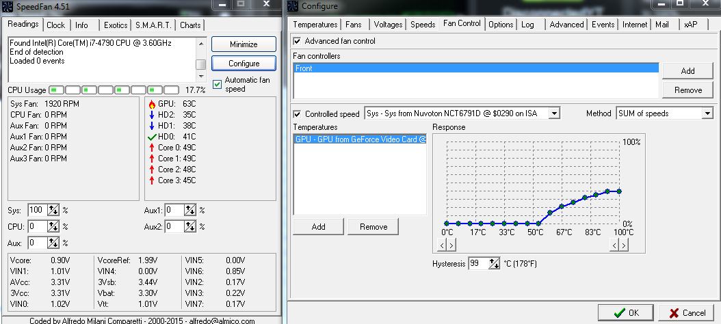Click the Minimize button in SpeedFan
This screenshot has width=721, height=324.
244,44
